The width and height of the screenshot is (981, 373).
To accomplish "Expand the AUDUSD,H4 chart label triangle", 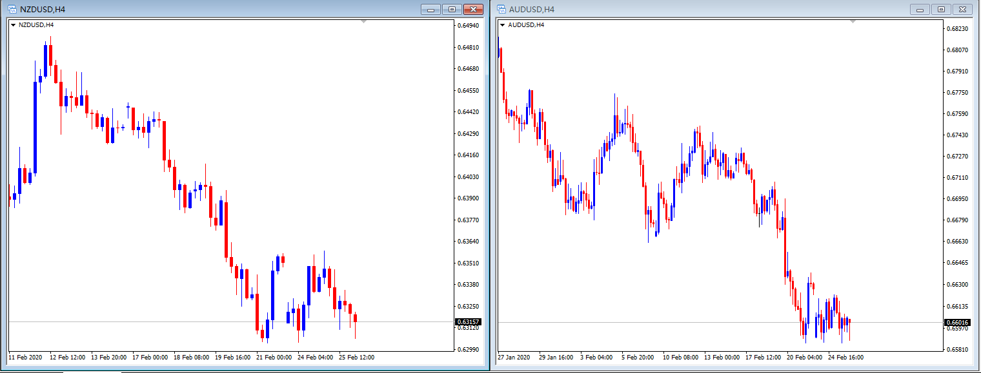I will 503,25.
